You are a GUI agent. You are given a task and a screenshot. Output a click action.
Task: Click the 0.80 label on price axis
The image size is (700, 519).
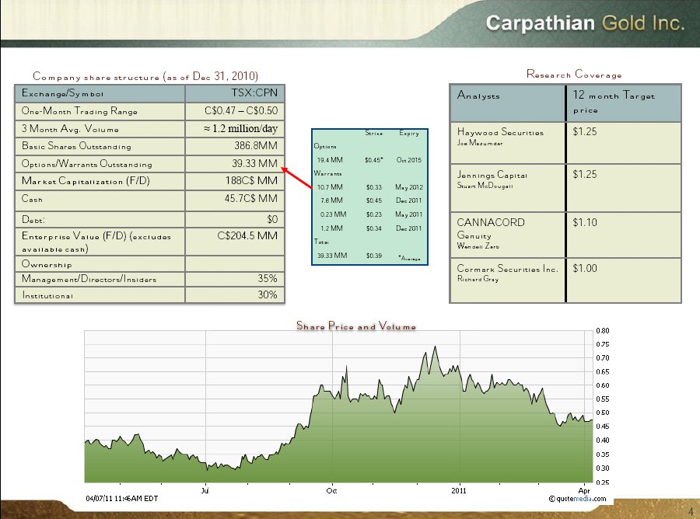click(x=604, y=330)
